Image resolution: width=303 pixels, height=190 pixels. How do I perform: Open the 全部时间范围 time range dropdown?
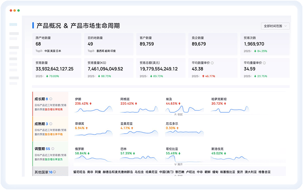click(276, 26)
